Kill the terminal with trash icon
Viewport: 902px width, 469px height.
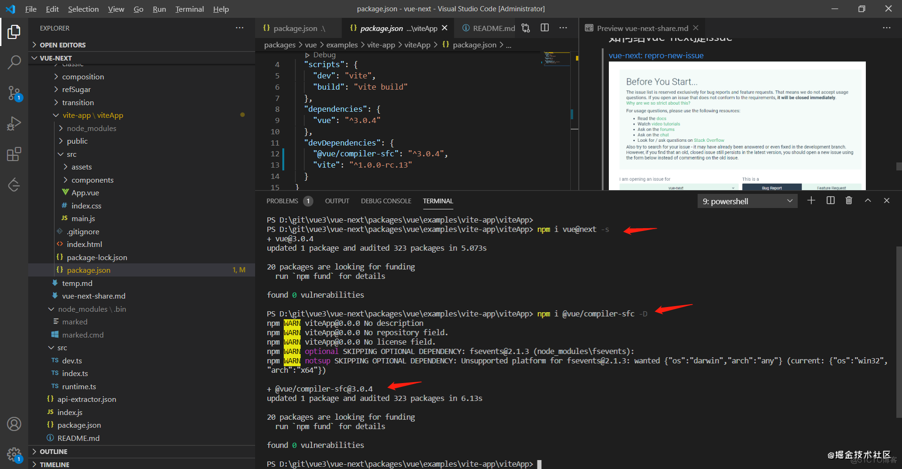849,201
